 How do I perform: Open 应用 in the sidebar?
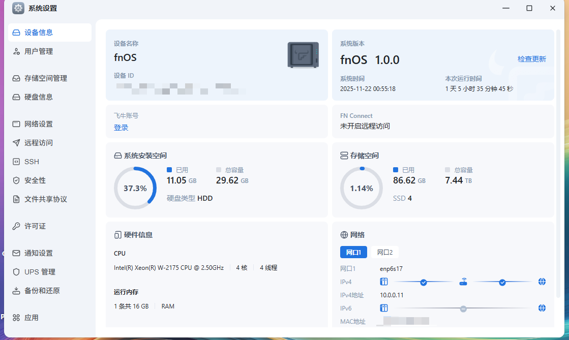pos(32,318)
